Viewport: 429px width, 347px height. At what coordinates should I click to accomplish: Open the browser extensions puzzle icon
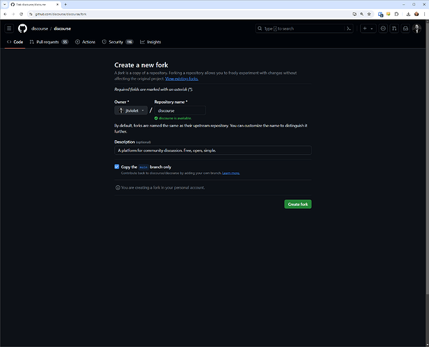pos(396,14)
